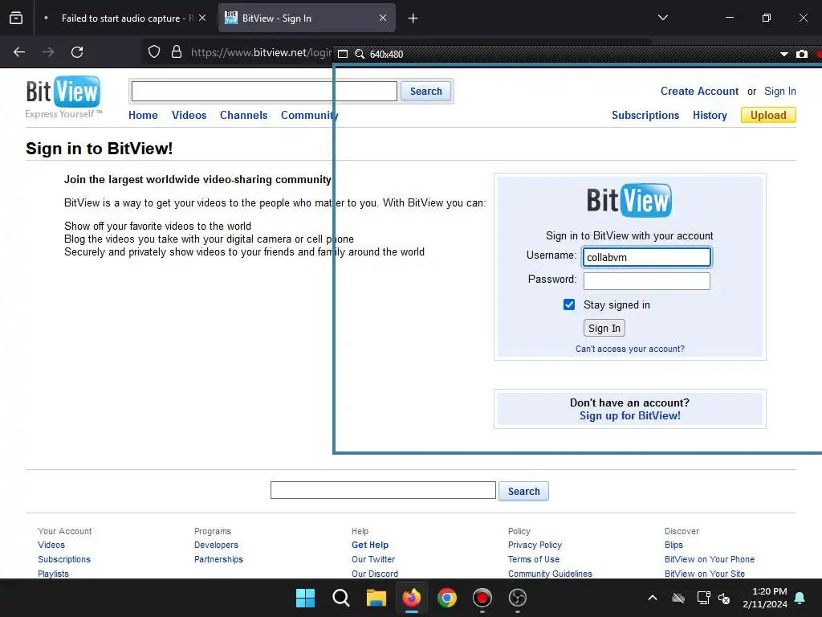Viewport: 822px width, 617px height.
Task: Open the footer Subscriptions link
Action: [x=64, y=559]
